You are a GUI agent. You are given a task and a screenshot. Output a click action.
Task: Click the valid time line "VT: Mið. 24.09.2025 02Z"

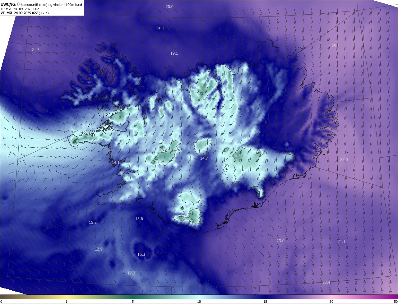19,13
